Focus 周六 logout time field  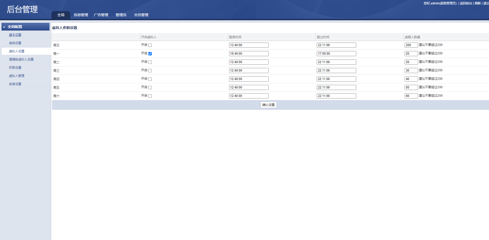point(337,96)
